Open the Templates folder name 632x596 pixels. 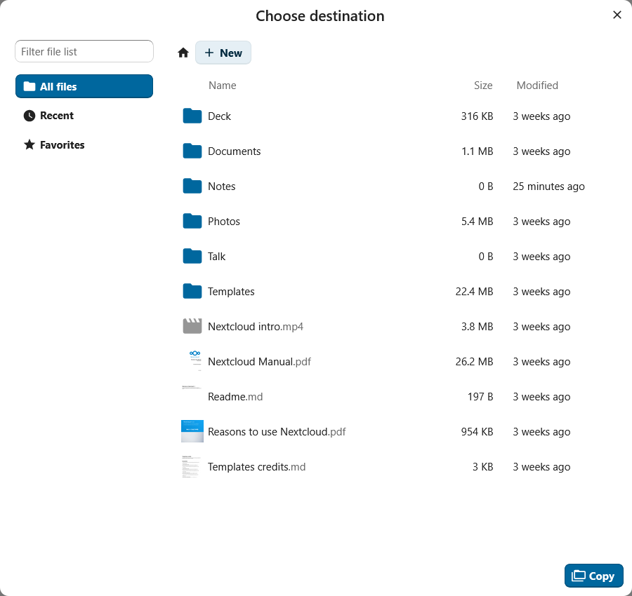tap(231, 292)
